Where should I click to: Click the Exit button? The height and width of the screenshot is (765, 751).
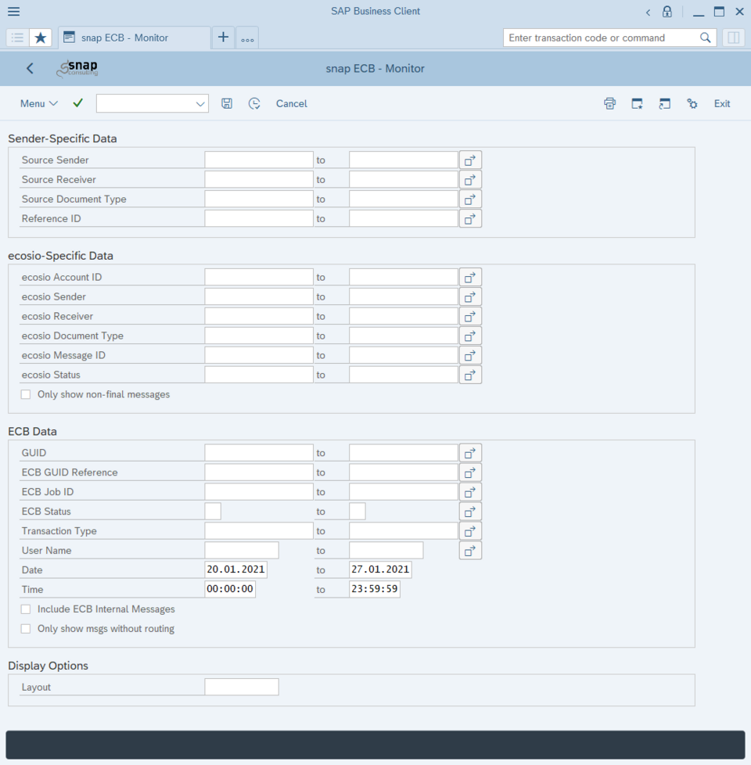click(x=722, y=103)
